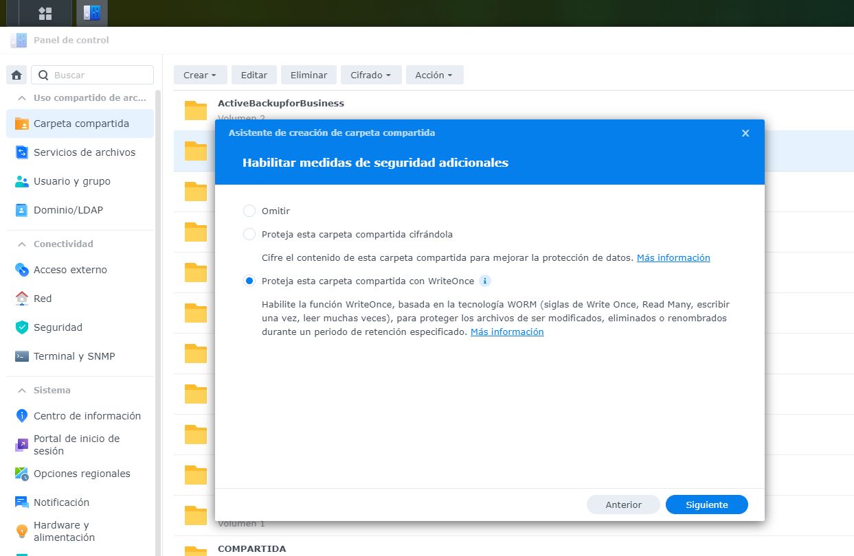Image resolution: width=854 pixels, height=556 pixels.
Task: Click the Dominio/LDAP icon
Action: (22, 210)
